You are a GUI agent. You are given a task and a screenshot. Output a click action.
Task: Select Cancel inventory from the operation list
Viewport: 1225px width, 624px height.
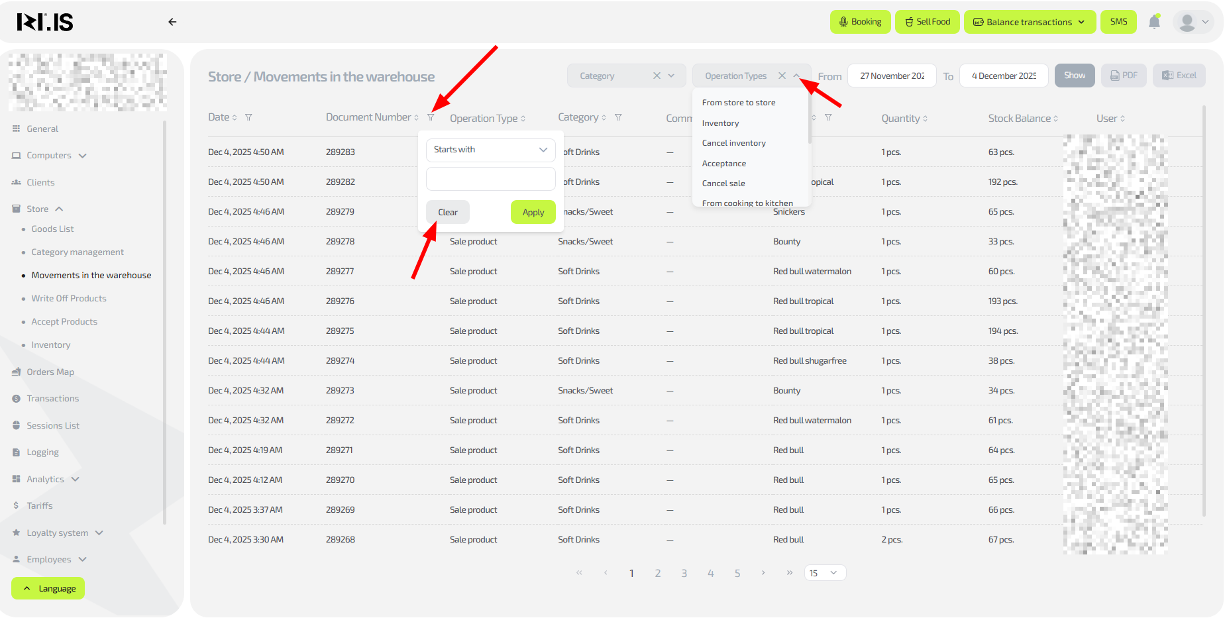(733, 143)
